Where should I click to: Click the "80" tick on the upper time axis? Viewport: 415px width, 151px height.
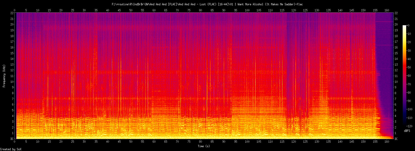pyautogui.click(x=200, y=10)
